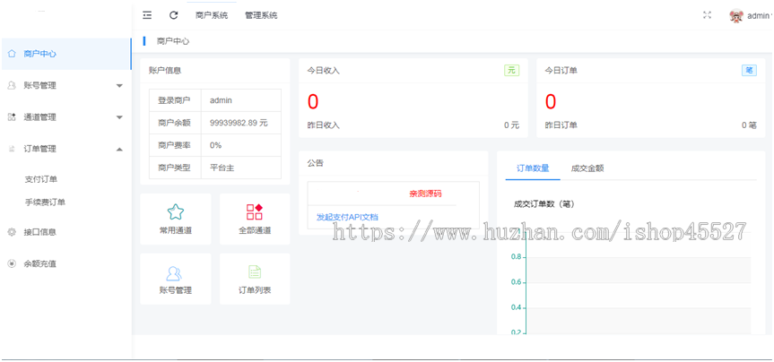The width and height of the screenshot is (774, 362).
Task: Select the 订单数量 chart tab
Action: [533, 168]
